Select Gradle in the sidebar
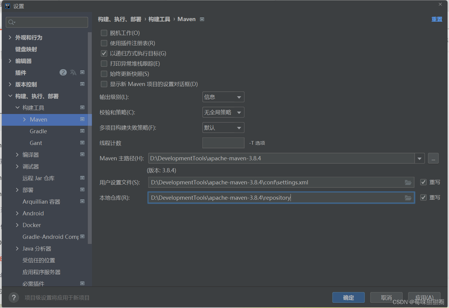Viewport: 449px width, 308px height. tap(38, 131)
